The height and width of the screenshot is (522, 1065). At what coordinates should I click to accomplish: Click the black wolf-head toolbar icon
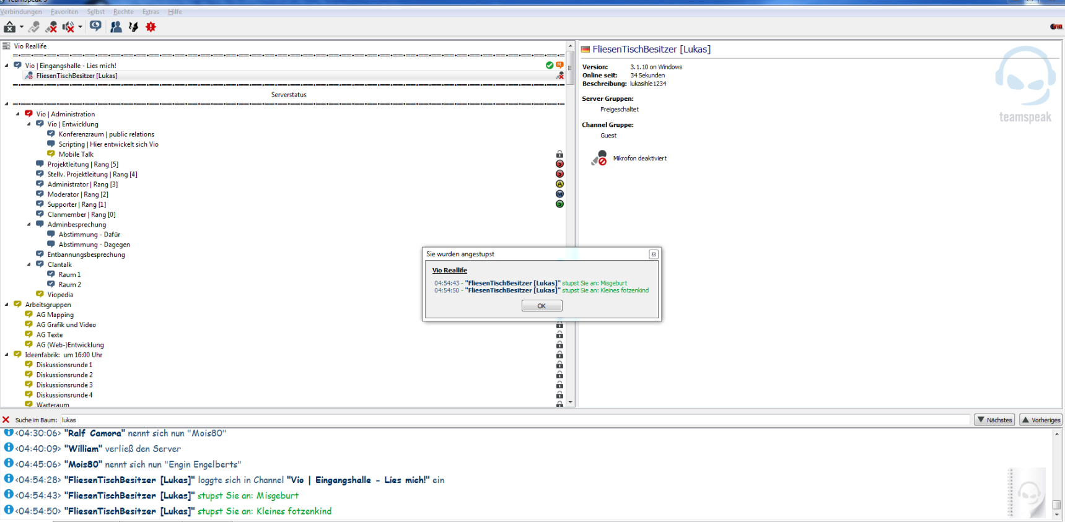click(x=133, y=27)
